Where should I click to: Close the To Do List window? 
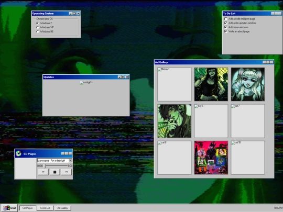click(x=280, y=13)
